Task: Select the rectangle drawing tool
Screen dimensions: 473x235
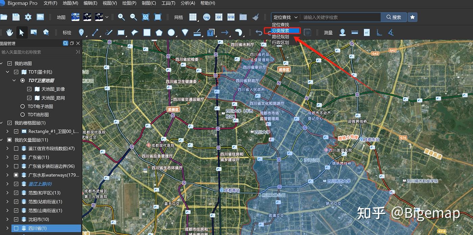Action: 121,32
